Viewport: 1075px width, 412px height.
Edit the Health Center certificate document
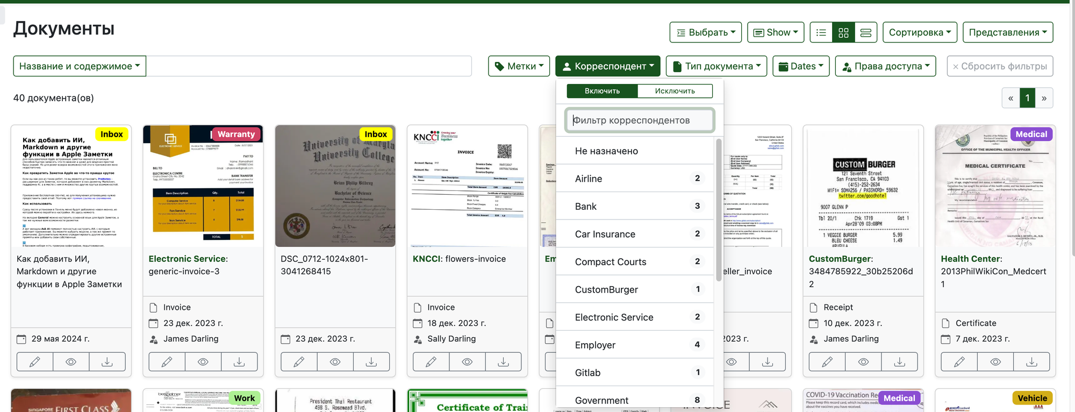(x=959, y=362)
